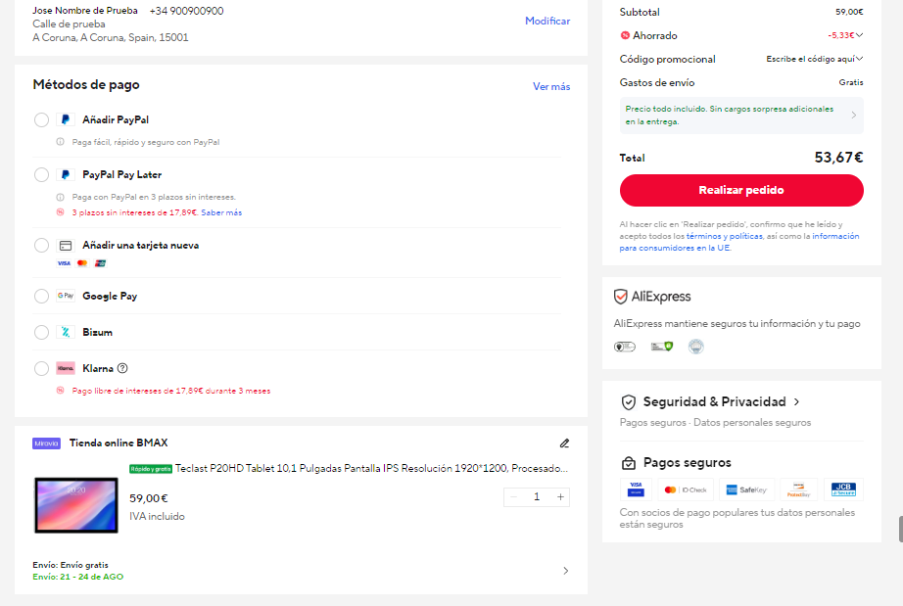Image resolution: width=903 pixels, height=606 pixels.
Task: Open términos y políticas link
Action: [725, 236]
